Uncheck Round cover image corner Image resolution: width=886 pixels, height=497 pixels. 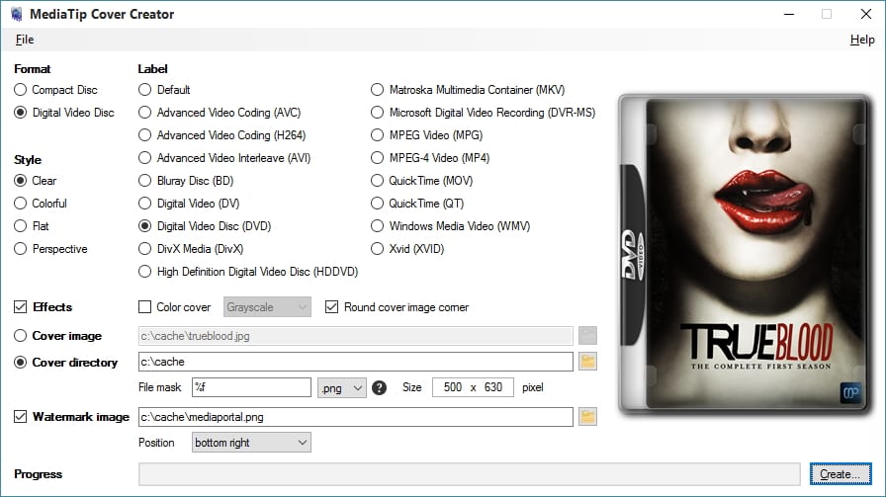[x=332, y=307]
